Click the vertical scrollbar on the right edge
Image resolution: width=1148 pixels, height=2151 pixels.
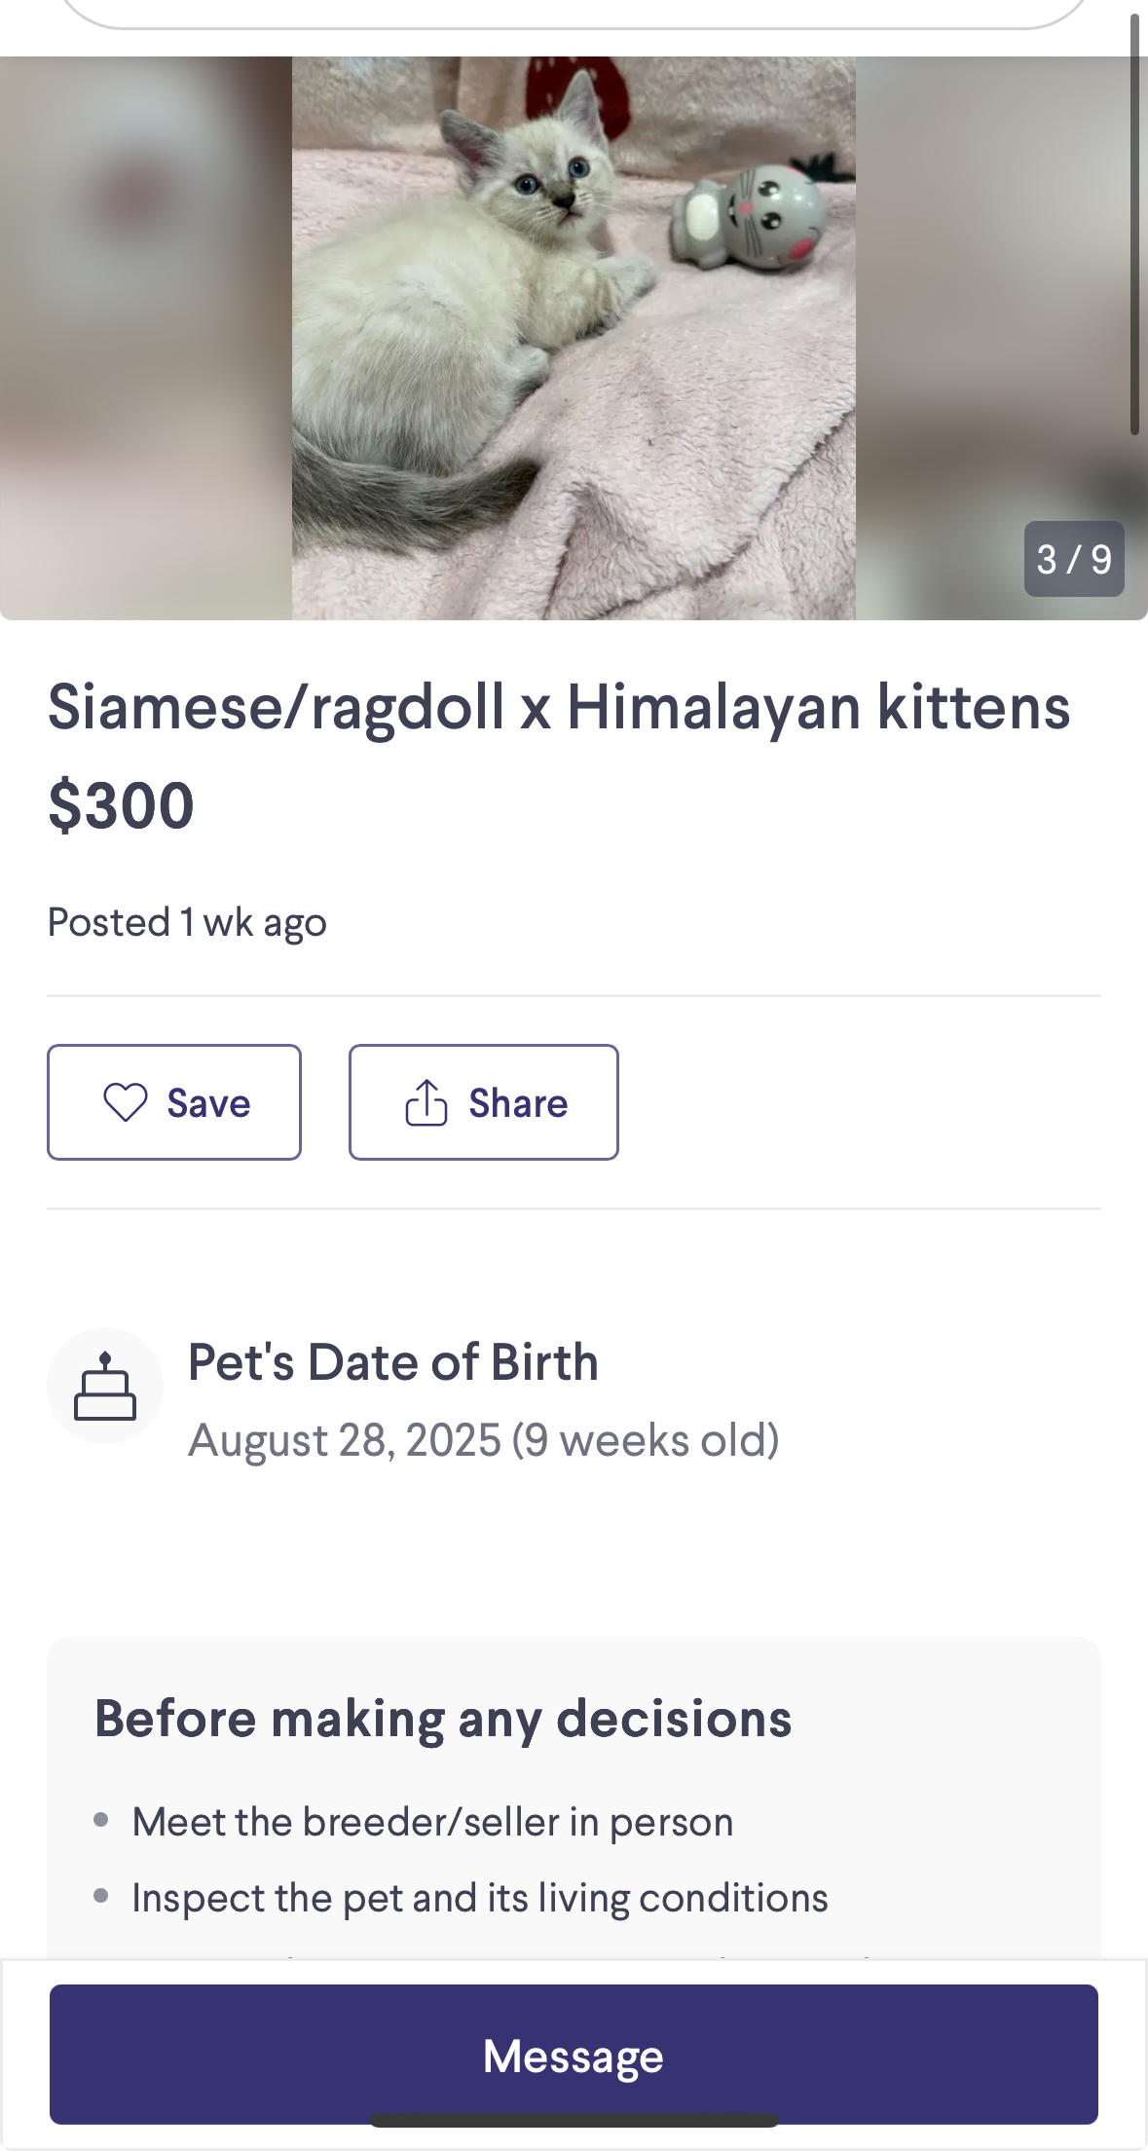[x=1134, y=224]
